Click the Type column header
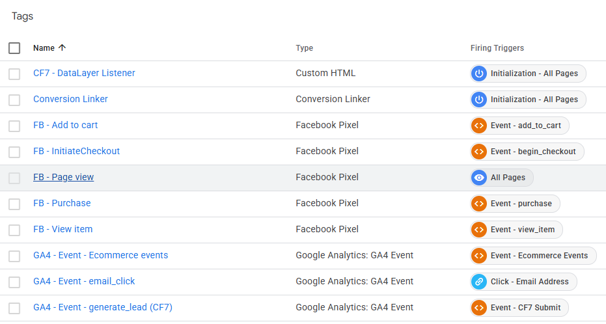606x324 pixels. pos(304,48)
